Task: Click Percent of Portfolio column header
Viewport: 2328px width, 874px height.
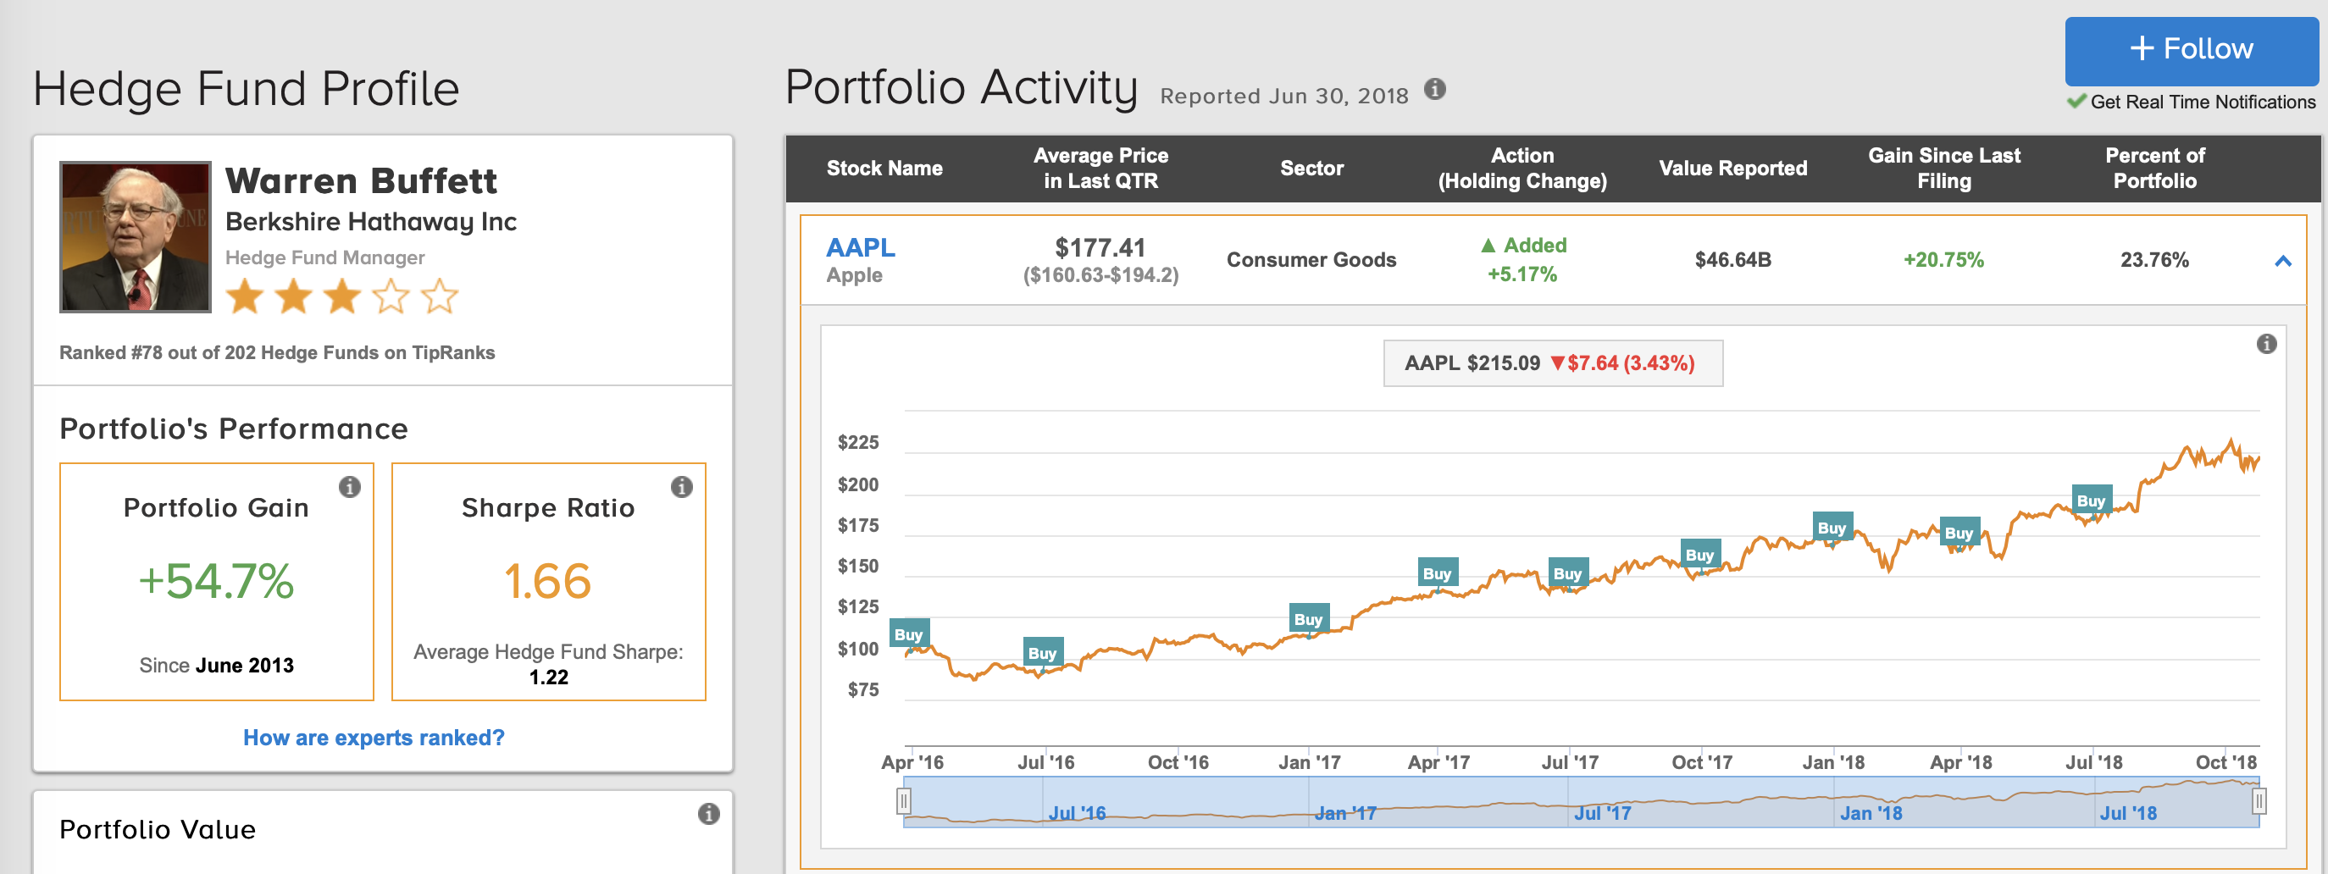Action: (2154, 169)
